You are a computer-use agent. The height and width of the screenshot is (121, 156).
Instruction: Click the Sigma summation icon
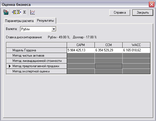pyautogui.click(x=24, y=12)
